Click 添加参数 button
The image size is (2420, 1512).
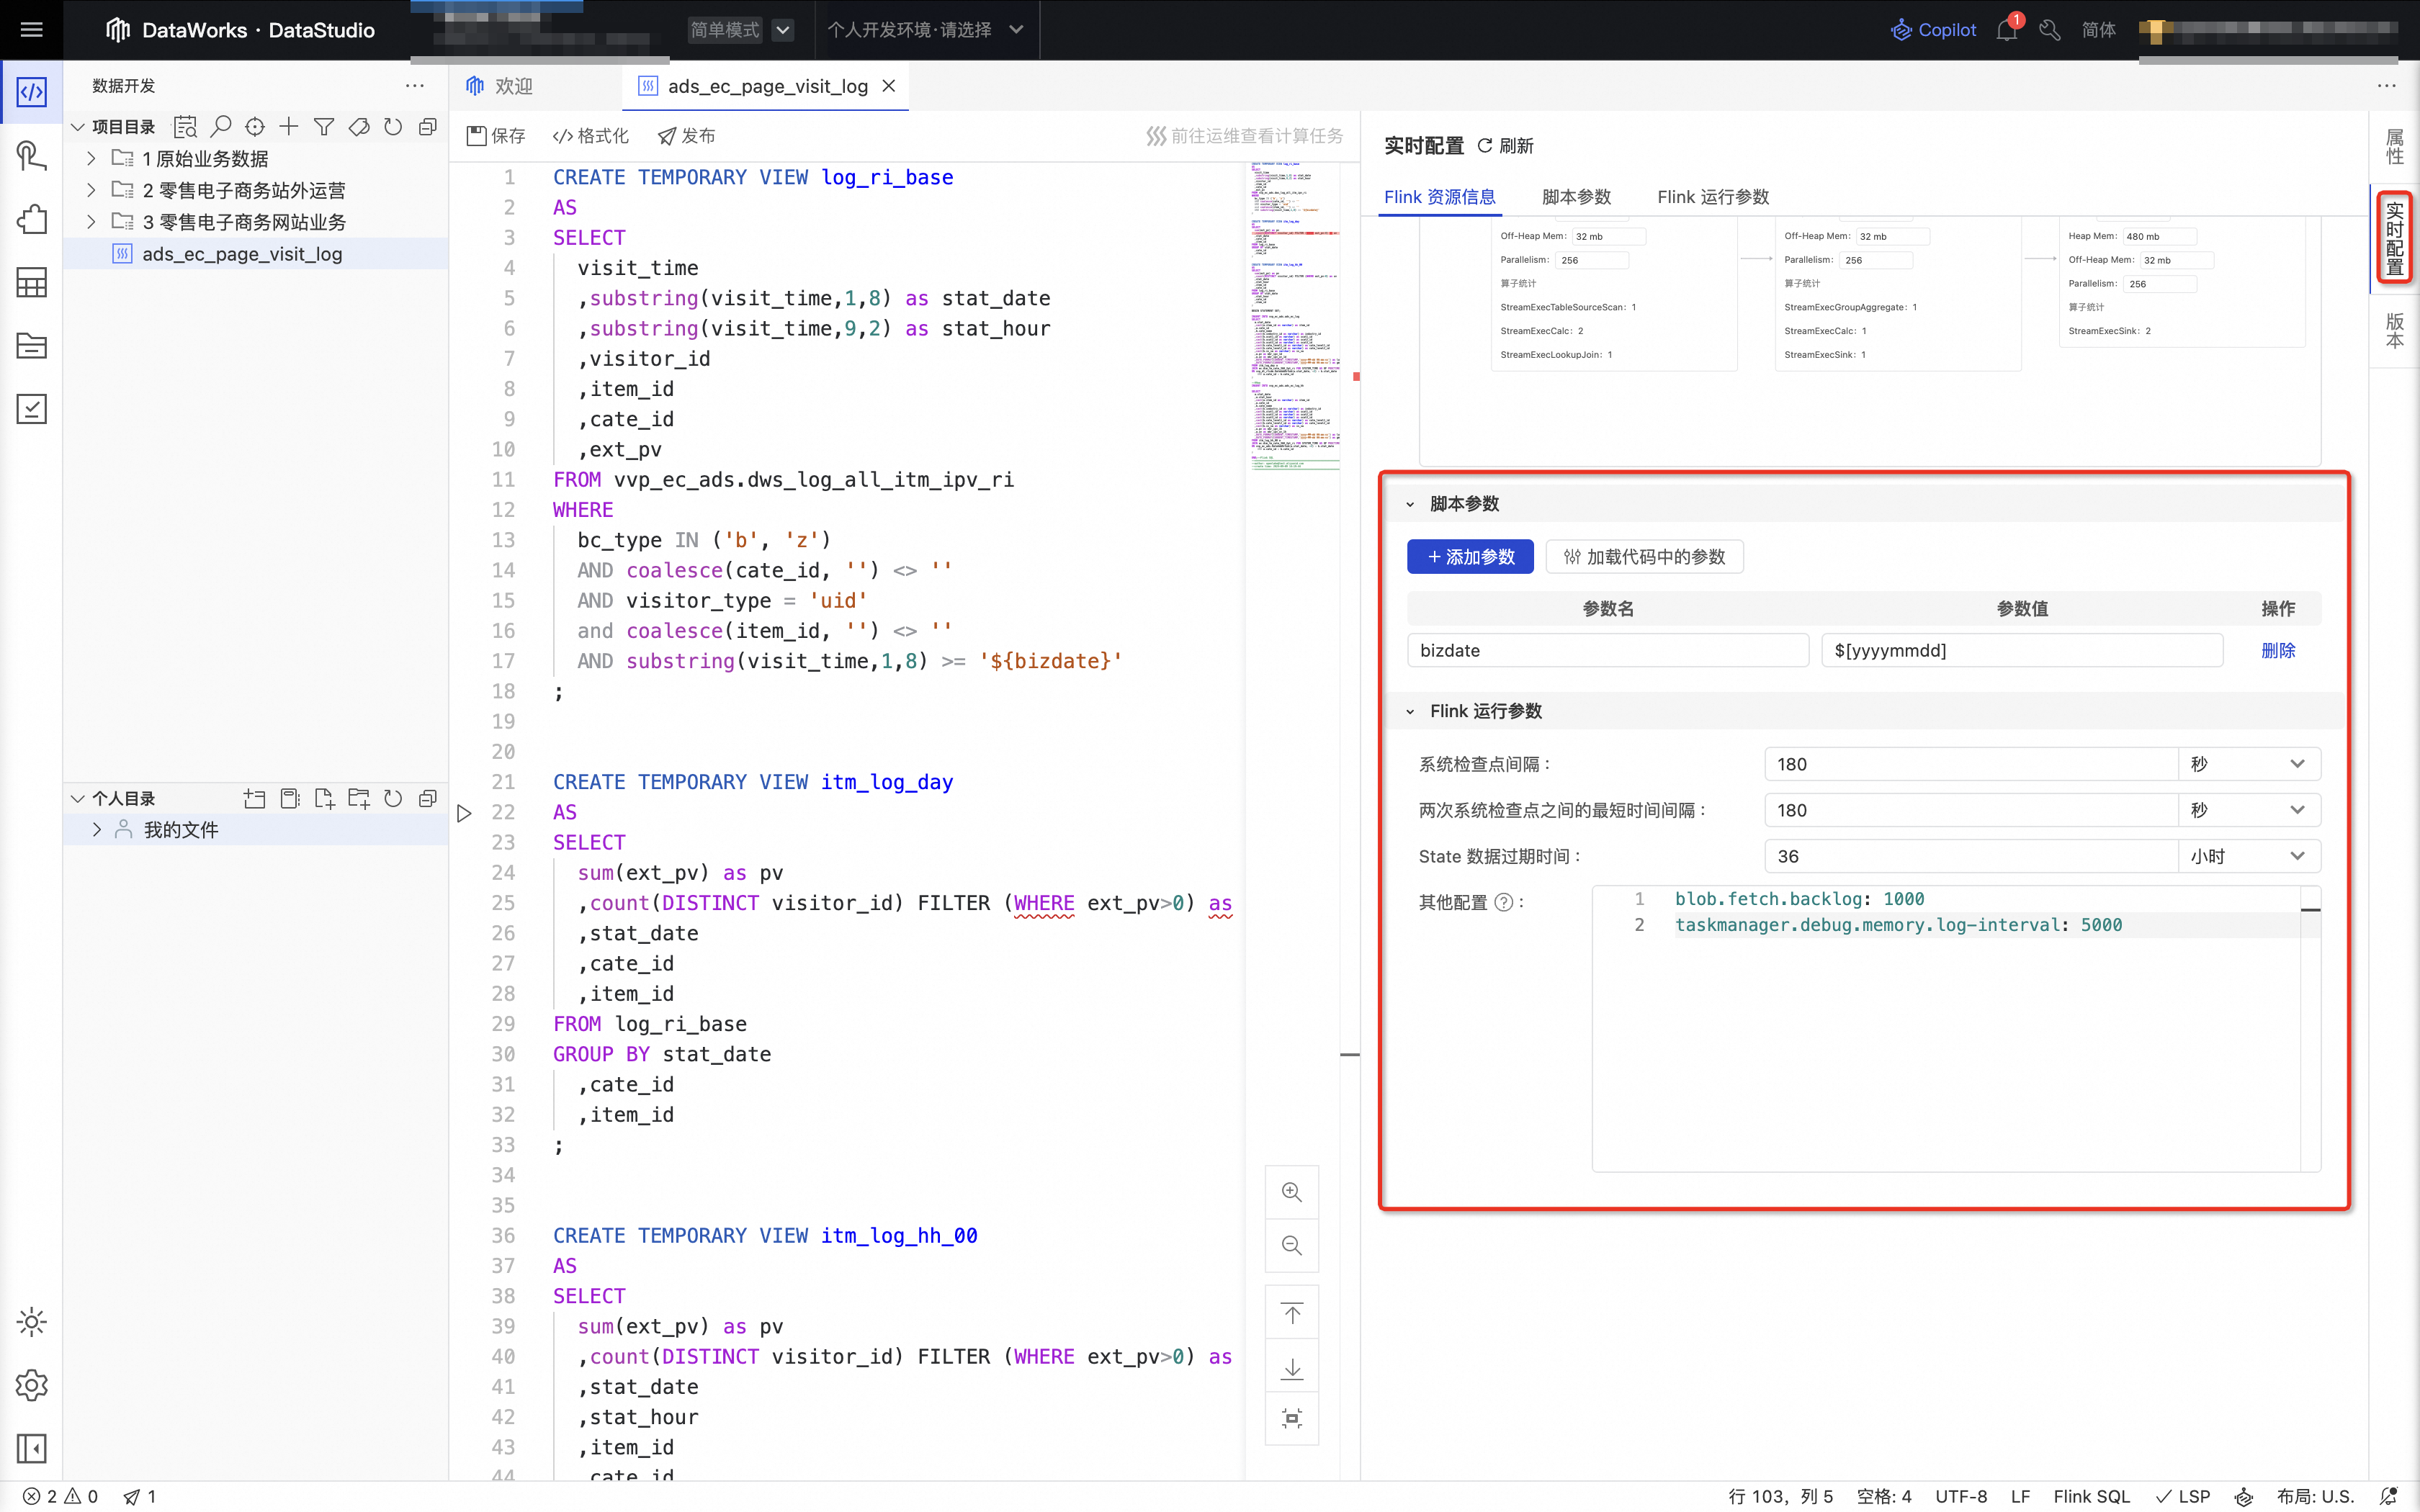pyautogui.click(x=1469, y=557)
